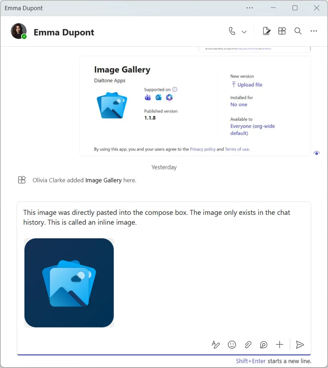Open the new note compose icon in header

266,31
